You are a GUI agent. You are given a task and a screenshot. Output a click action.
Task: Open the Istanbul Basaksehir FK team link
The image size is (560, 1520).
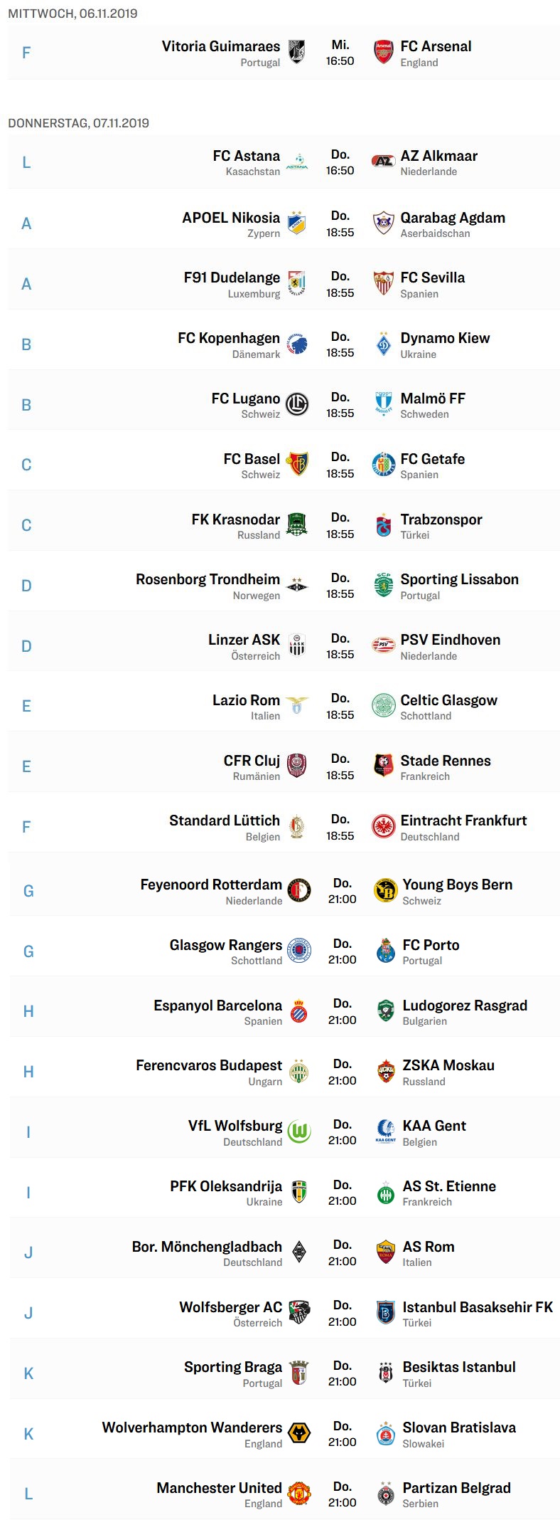478,1307
